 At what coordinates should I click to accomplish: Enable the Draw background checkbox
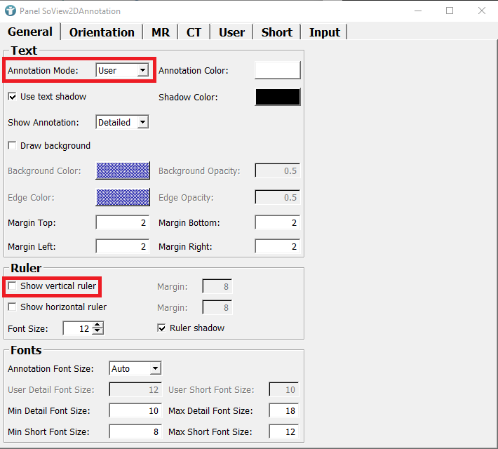point(12,146)
